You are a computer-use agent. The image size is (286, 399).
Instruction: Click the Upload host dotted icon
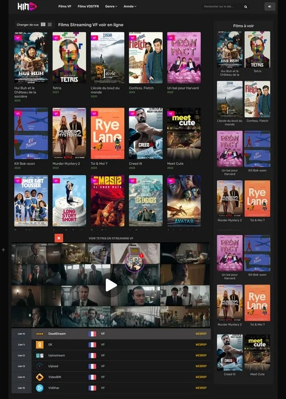(39, 366)
